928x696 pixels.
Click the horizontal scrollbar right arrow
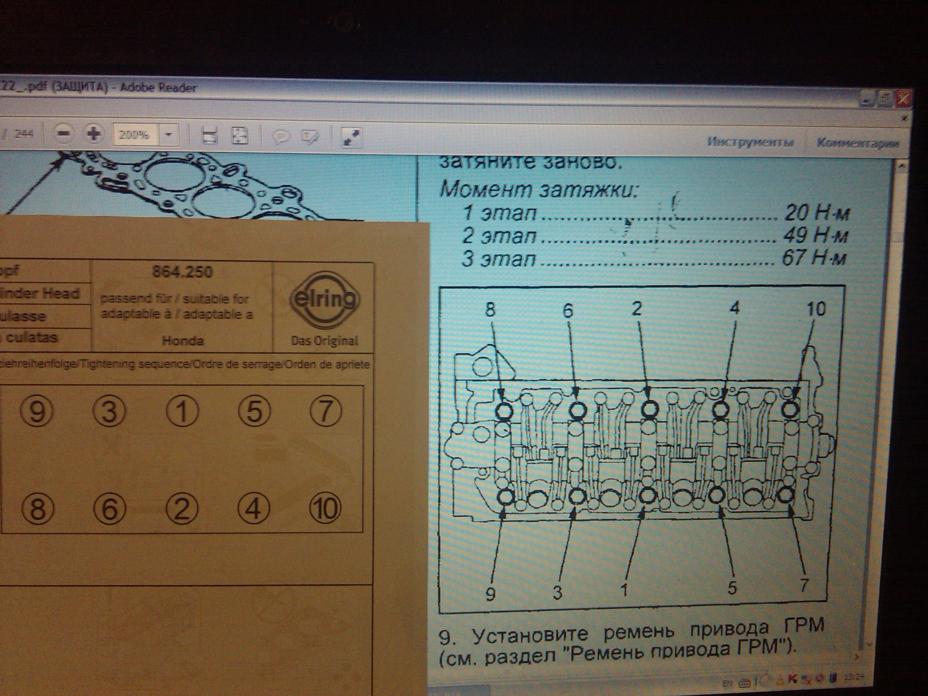(x=857, y=656)
